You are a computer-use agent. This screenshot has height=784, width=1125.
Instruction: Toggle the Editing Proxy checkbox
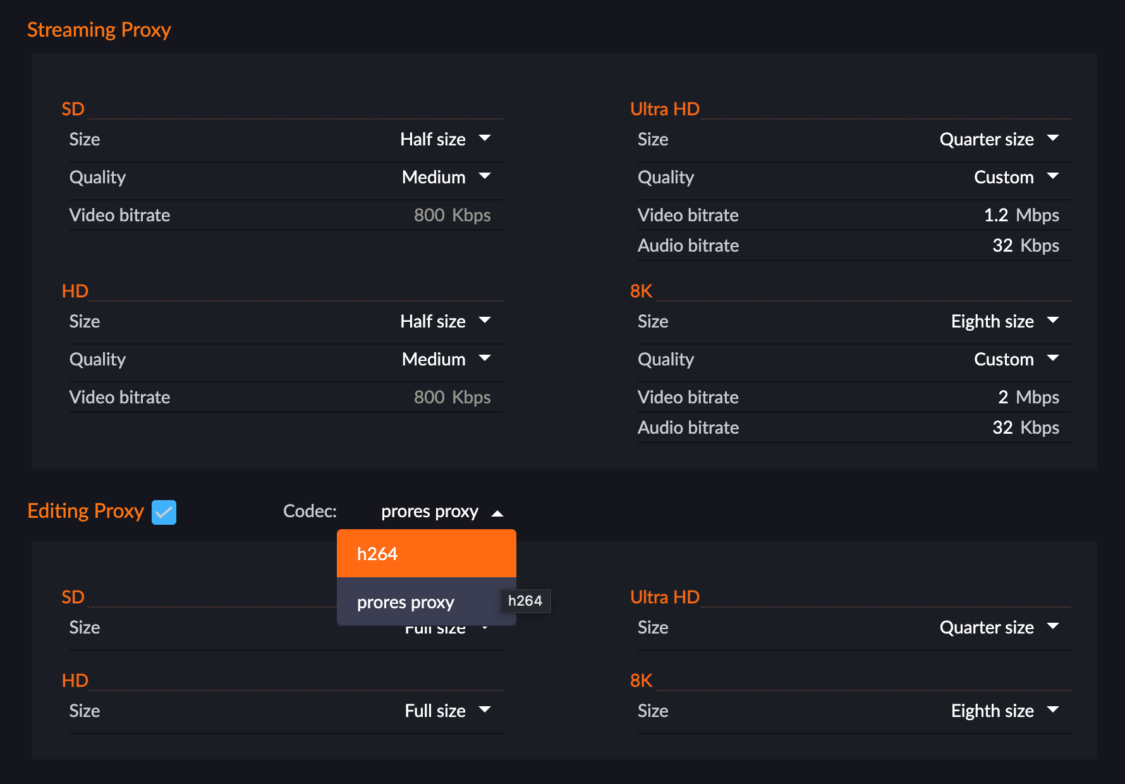pyautogui.click(x=164, y=512)
